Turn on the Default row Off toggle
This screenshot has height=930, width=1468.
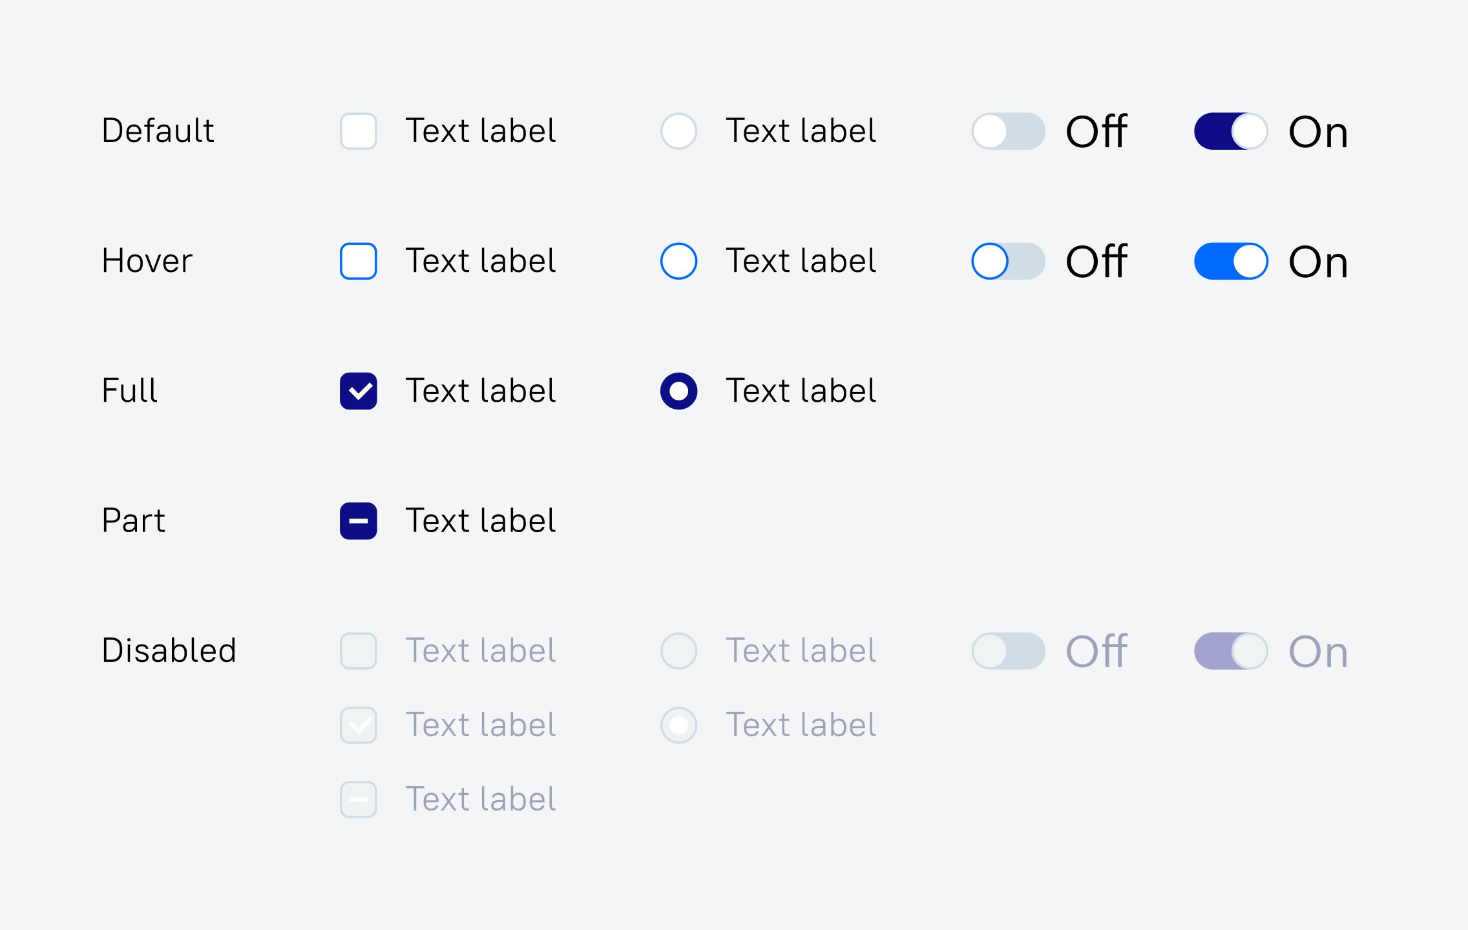point(1008,131)
